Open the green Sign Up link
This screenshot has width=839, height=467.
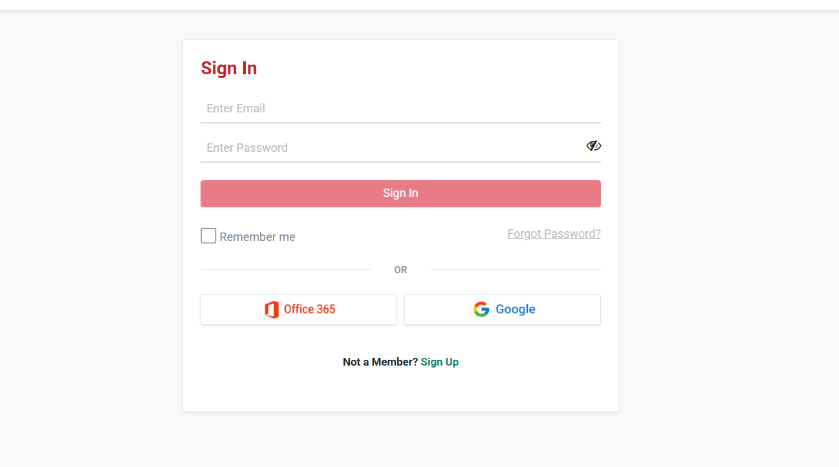point(440,362)
